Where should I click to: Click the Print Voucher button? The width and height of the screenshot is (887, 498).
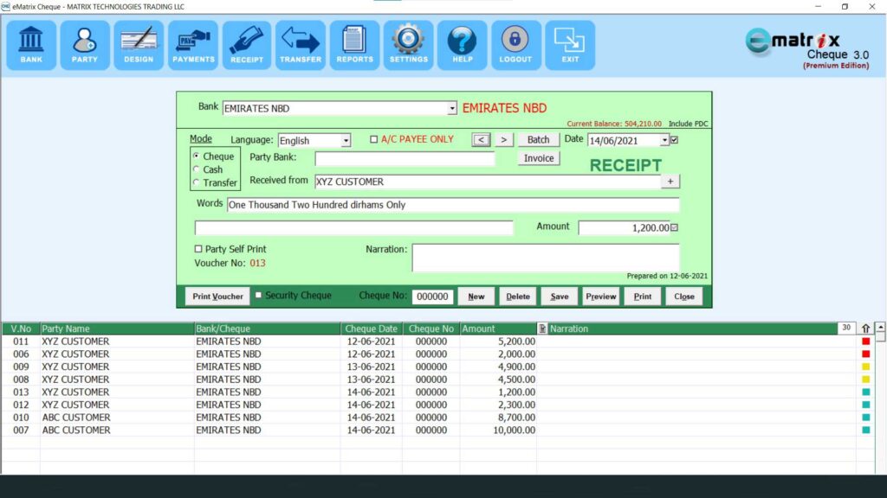(217, 296)
